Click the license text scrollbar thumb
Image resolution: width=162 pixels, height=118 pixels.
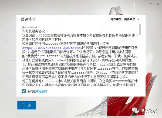pyautogui.click(x=140, y=30)
